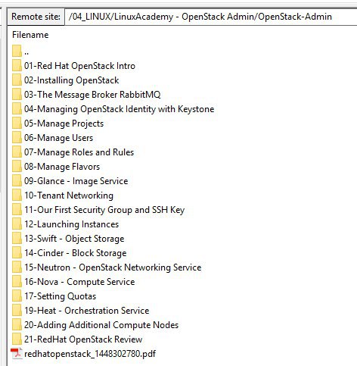Select '11-Our First Security Group and SSH Key'

pyautogui.click(x=104, y=210)
